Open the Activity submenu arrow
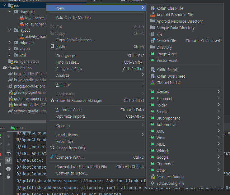The width and height of the screenshot is (230, 195). (219, 92)
